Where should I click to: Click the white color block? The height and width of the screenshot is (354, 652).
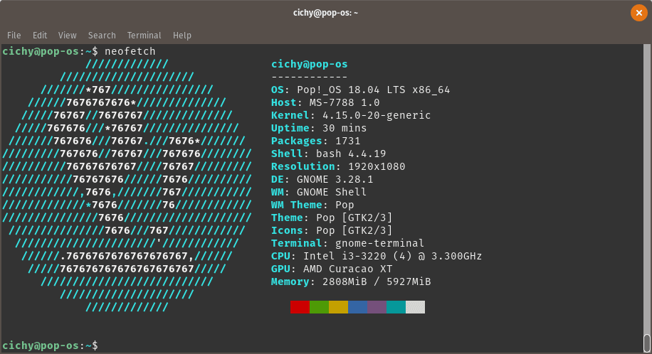(x=416, y=307)
